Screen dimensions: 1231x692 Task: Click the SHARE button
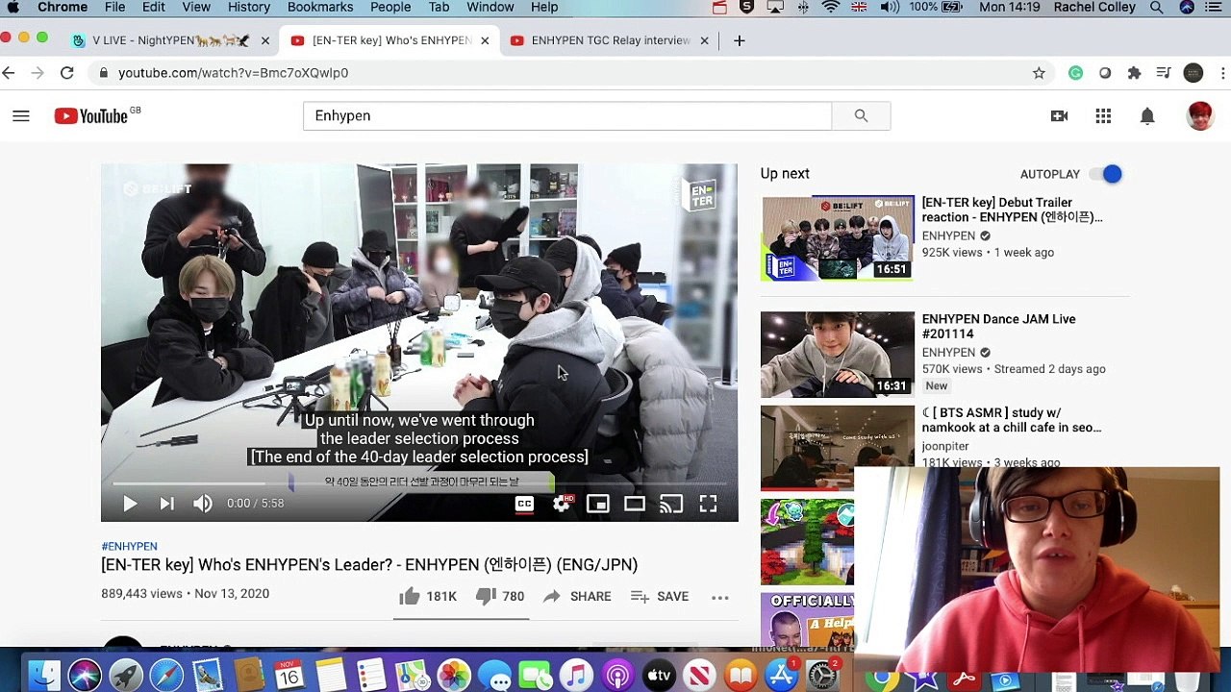coord(577,596)
